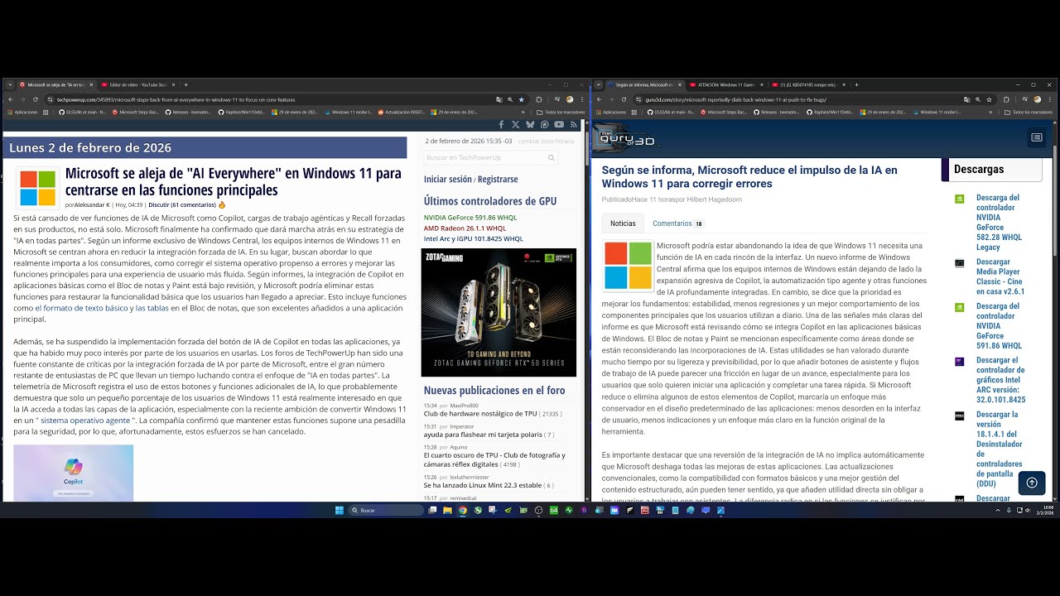Open the tab search dropdown in left window
The height and width of the screenshot is (596, 1060).
(x=9, y=84)
